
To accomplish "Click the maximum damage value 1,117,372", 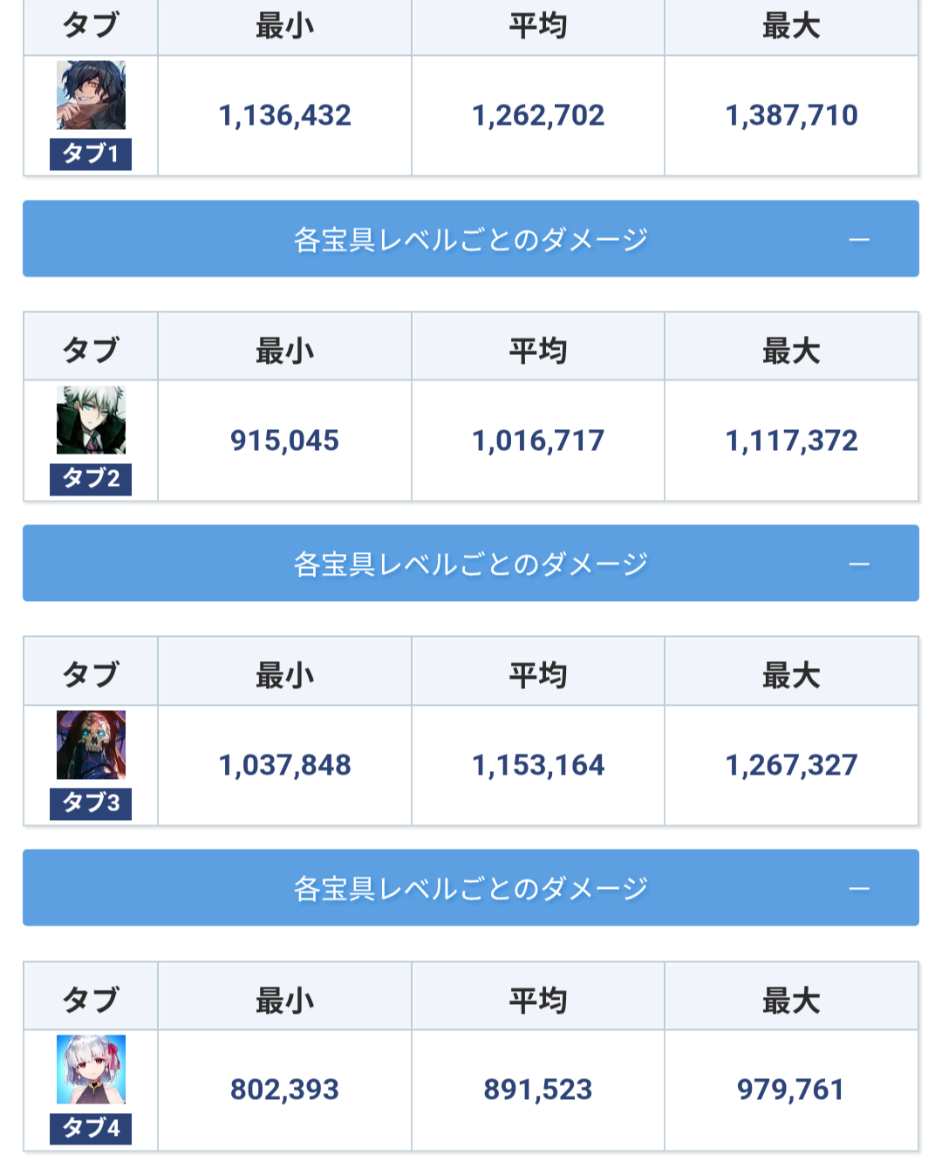I will point(791,441).
